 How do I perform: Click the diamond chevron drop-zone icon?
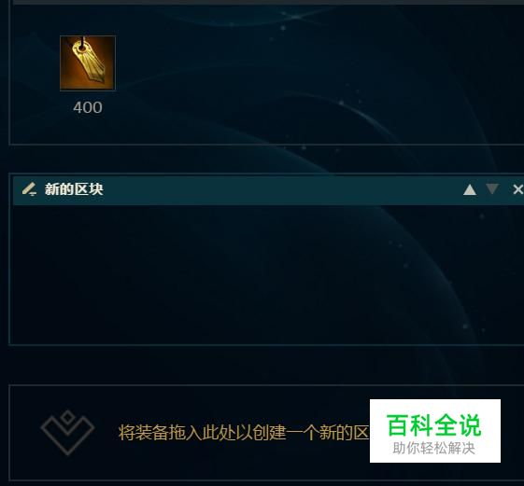(x=67, y=433)
